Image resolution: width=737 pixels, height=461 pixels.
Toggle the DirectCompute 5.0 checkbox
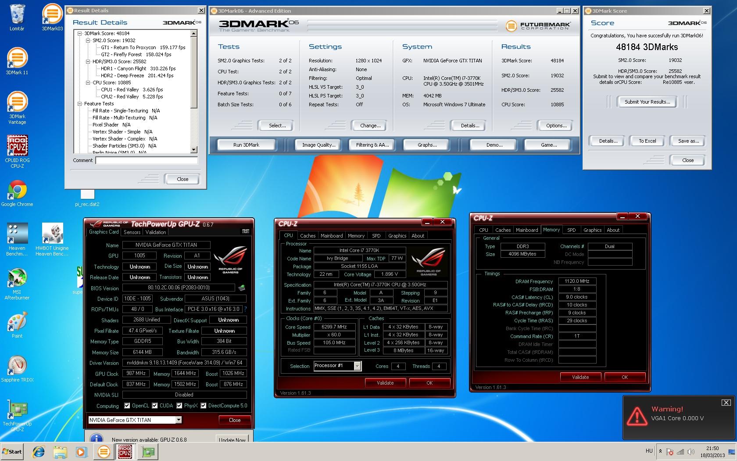[x=203, y=406]
